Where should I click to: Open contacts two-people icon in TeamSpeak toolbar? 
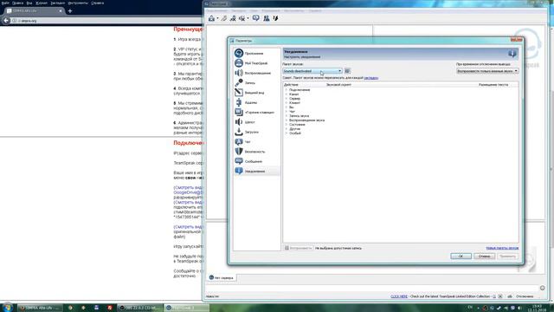267,18
